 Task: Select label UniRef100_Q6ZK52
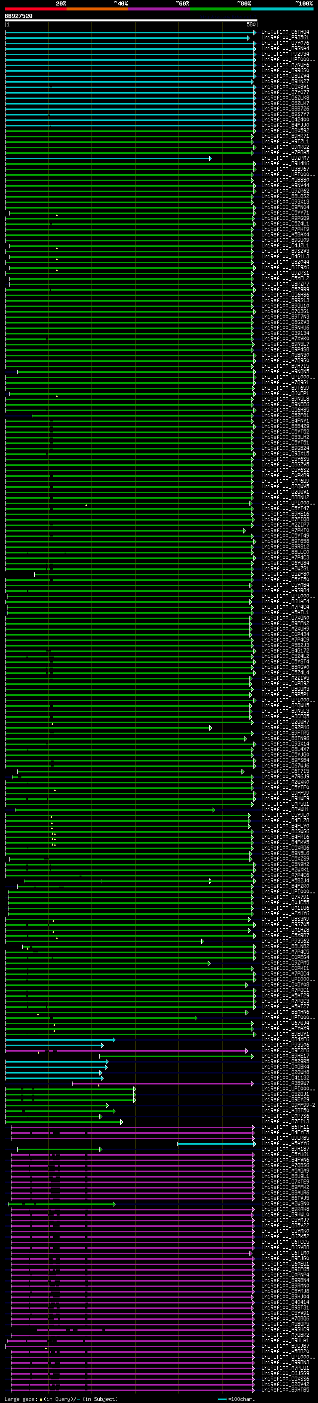[x=285, y=1236]
